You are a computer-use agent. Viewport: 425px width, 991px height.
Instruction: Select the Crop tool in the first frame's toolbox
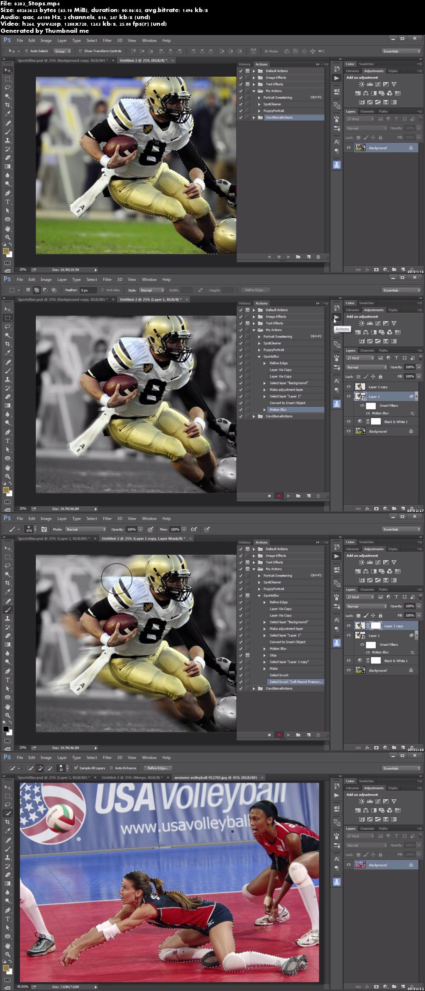pos(7,105)
